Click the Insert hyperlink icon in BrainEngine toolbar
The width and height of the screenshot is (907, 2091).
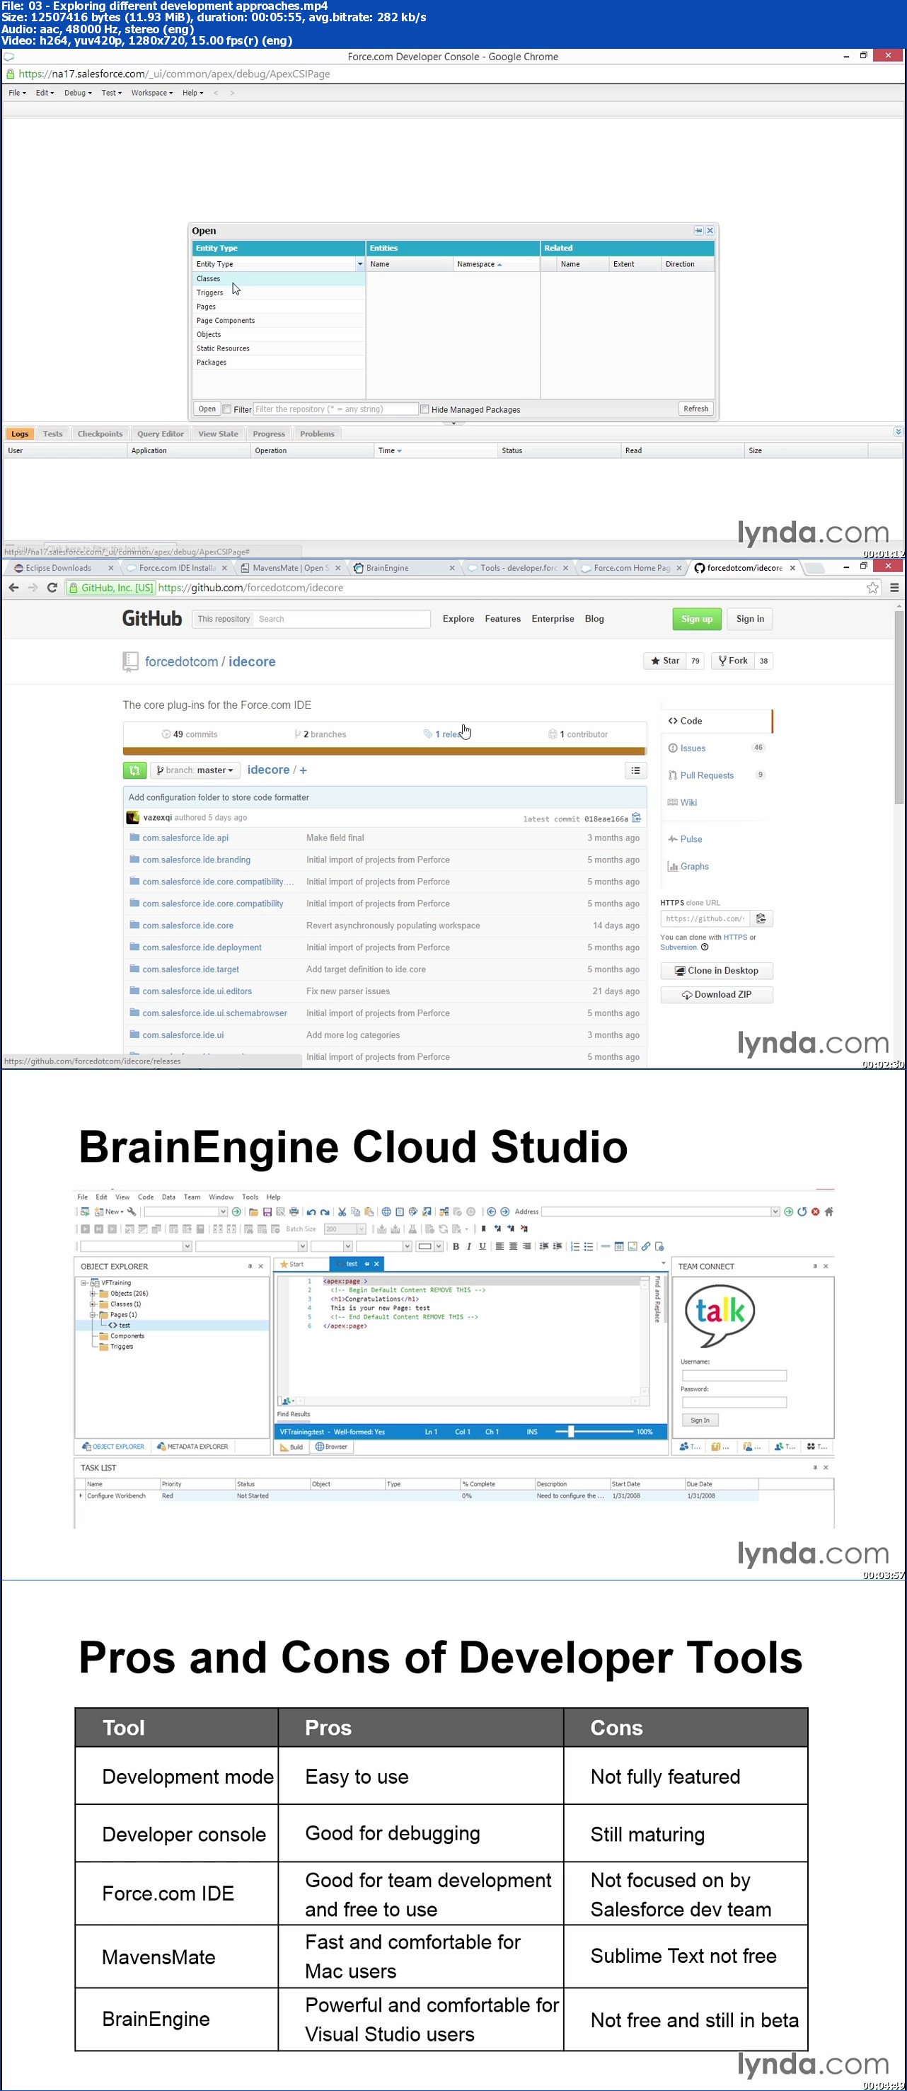(646, 1246)
